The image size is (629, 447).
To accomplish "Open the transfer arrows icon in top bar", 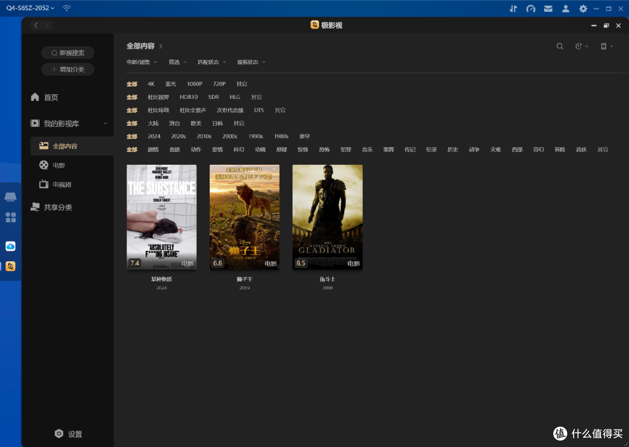I will [x=514, y=8].
